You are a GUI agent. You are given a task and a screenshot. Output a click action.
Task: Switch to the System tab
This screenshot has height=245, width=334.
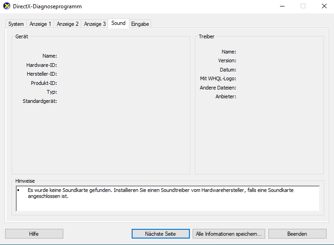(x=16, y=24)
